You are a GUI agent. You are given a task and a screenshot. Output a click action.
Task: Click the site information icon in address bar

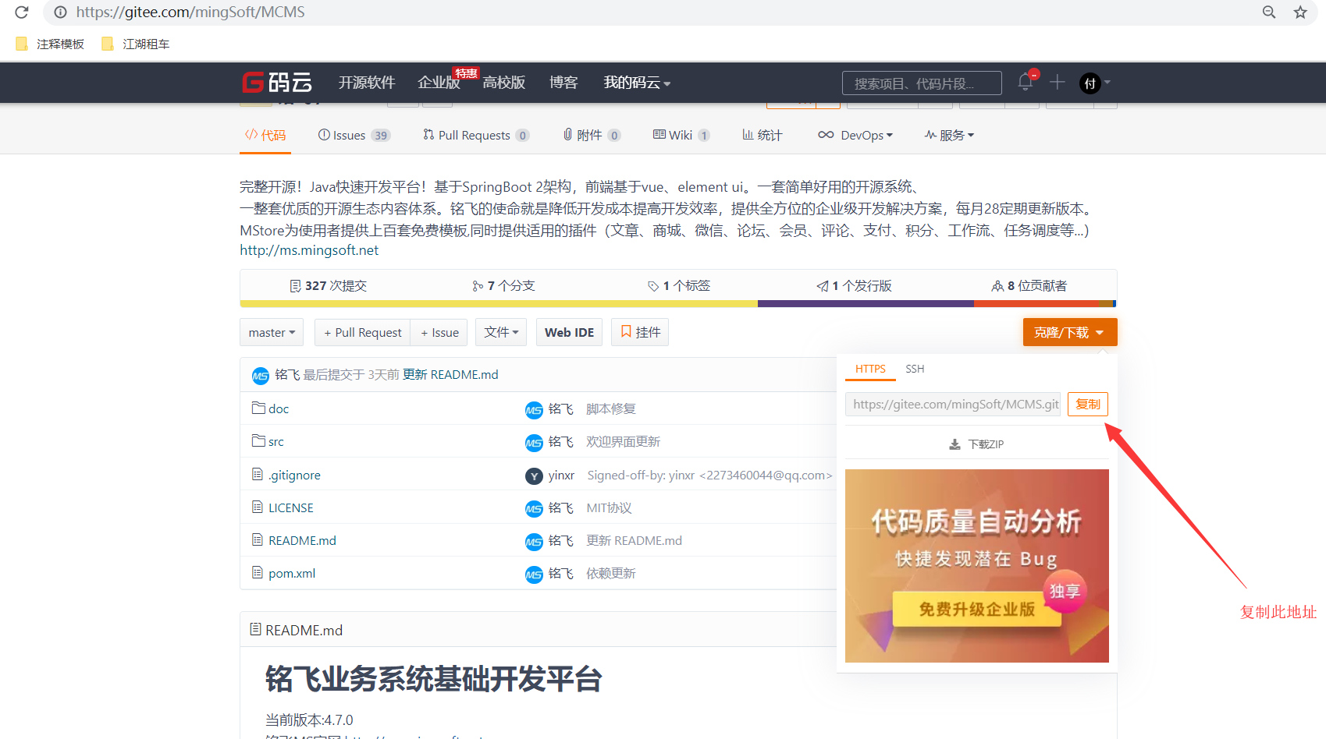(x=60, y=12)
